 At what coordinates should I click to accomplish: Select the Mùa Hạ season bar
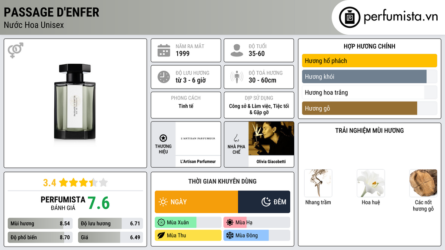(x=257, y=223)
